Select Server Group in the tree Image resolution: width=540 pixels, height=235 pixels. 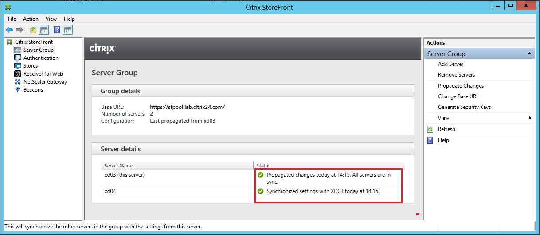[x=39, y=50]
